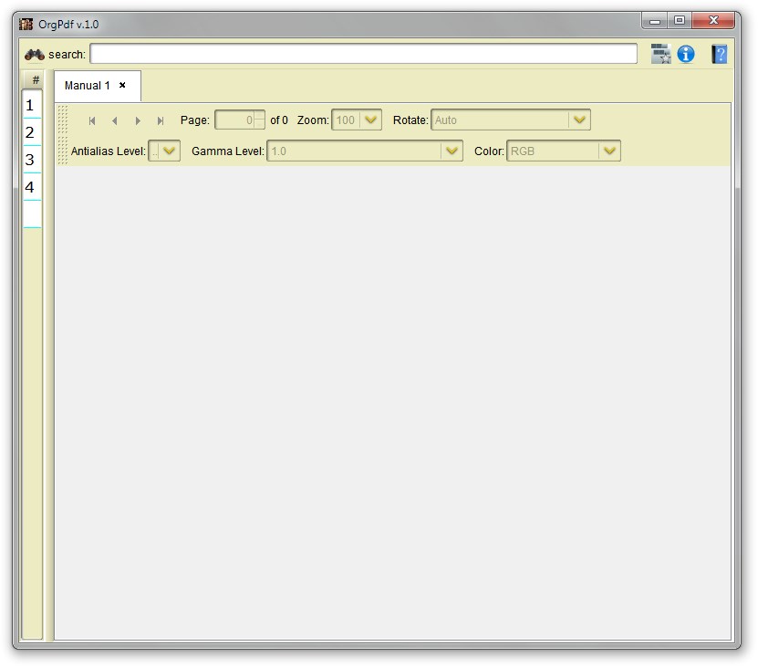Click the # column header
The image size is (758, 667).
coord(36,79)
